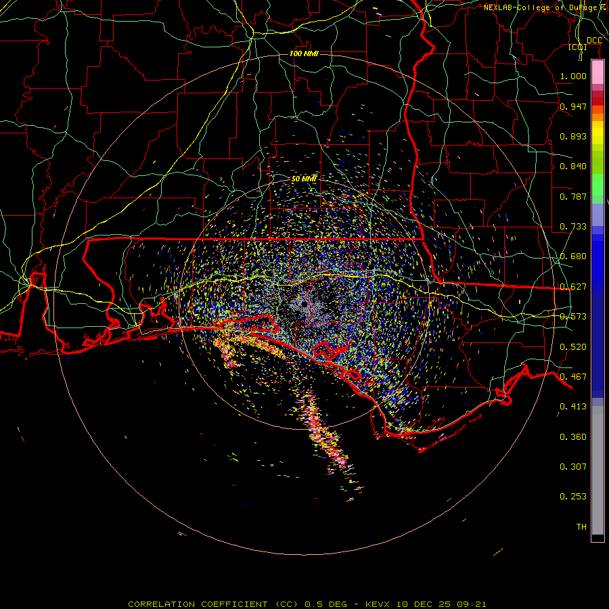Click the 0.680 color scale value
Screen dimensions: 609x609
(573, 256)
